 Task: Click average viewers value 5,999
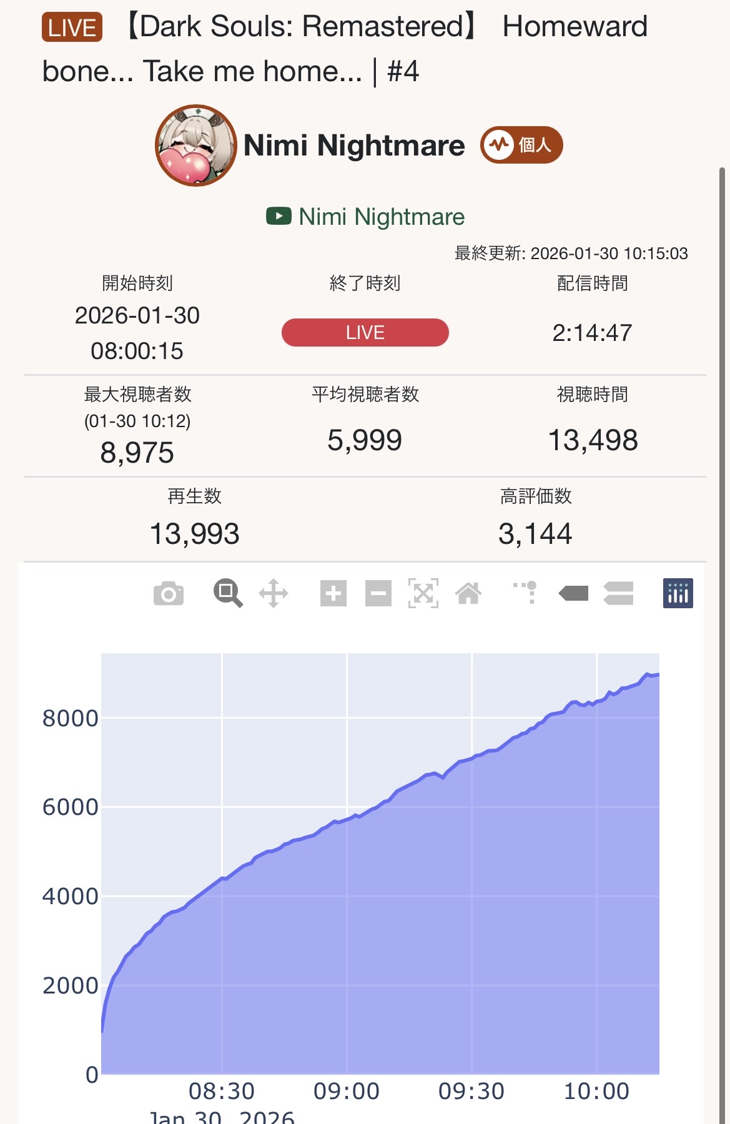(x=365, y=440)
